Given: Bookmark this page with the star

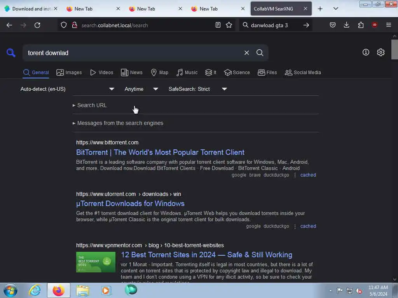Looking at the screenshot, I should pos(229,25).
